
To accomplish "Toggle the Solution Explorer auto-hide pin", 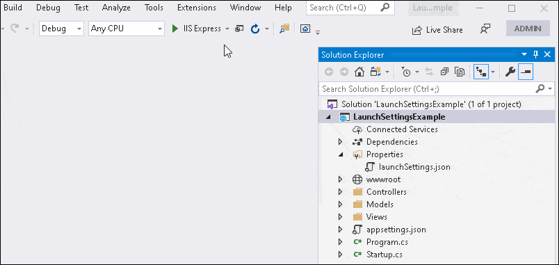I will [x=535, y=54].
